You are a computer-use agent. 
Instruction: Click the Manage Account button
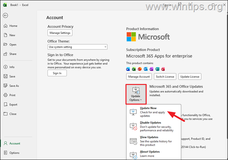pyautogui.click(x=139, y=77)
